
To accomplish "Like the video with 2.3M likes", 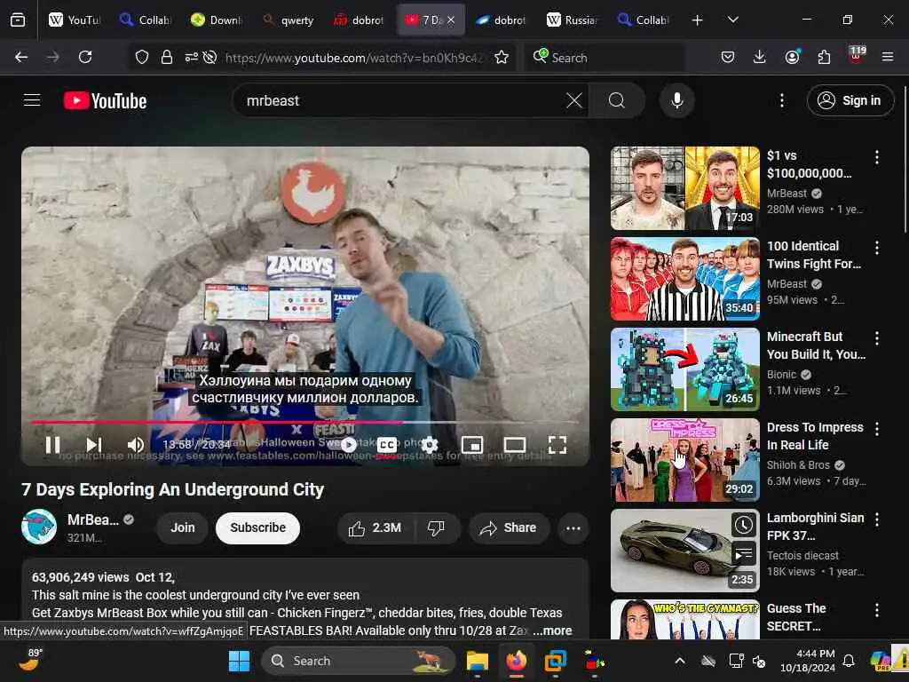I will (375, 527).
